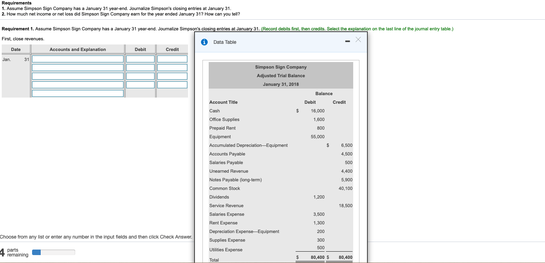The width and height of the screenshot is (545, 263).
Task: Click the Adjusted Trial Balance heading
Action: click(281, 75)
